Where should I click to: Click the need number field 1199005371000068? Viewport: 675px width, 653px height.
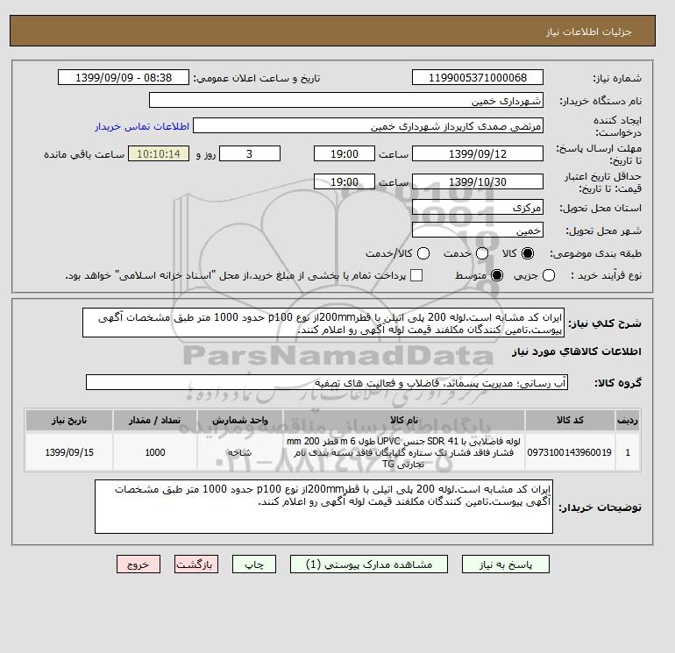pos(478,78)
